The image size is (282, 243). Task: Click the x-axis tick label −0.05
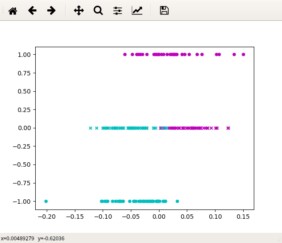(131, 217)
